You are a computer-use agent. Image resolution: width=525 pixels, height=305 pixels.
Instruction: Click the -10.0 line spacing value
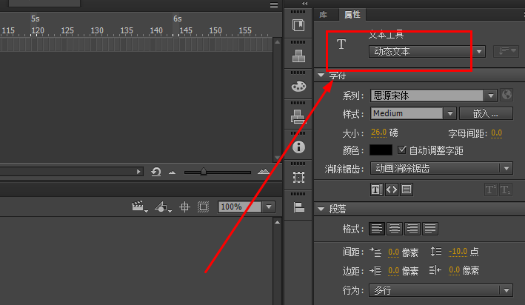point(458,251)
